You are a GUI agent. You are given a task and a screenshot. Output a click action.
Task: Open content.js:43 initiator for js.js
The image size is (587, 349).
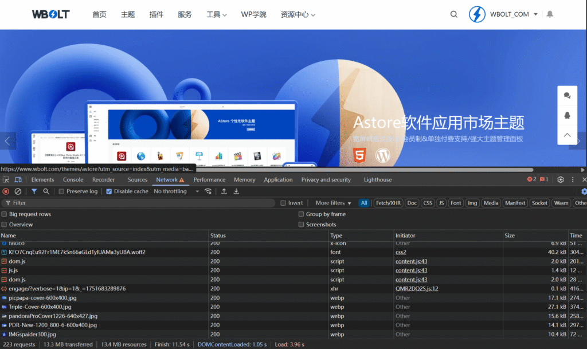click(411, 270)
